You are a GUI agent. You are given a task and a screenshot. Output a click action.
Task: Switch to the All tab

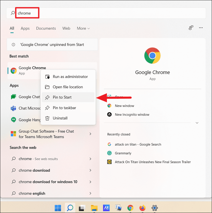[12, 28]
